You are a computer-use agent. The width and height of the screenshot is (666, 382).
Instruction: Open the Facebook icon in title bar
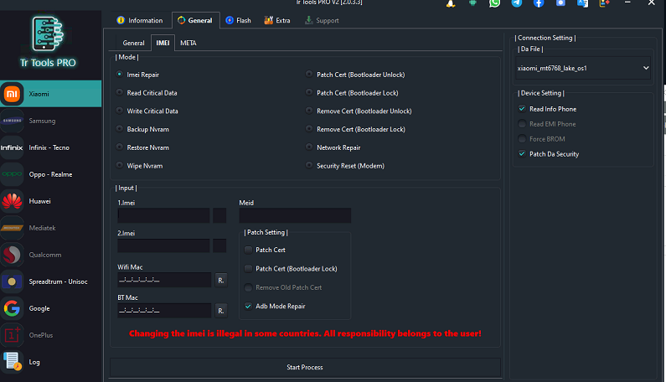pos(539,3)
